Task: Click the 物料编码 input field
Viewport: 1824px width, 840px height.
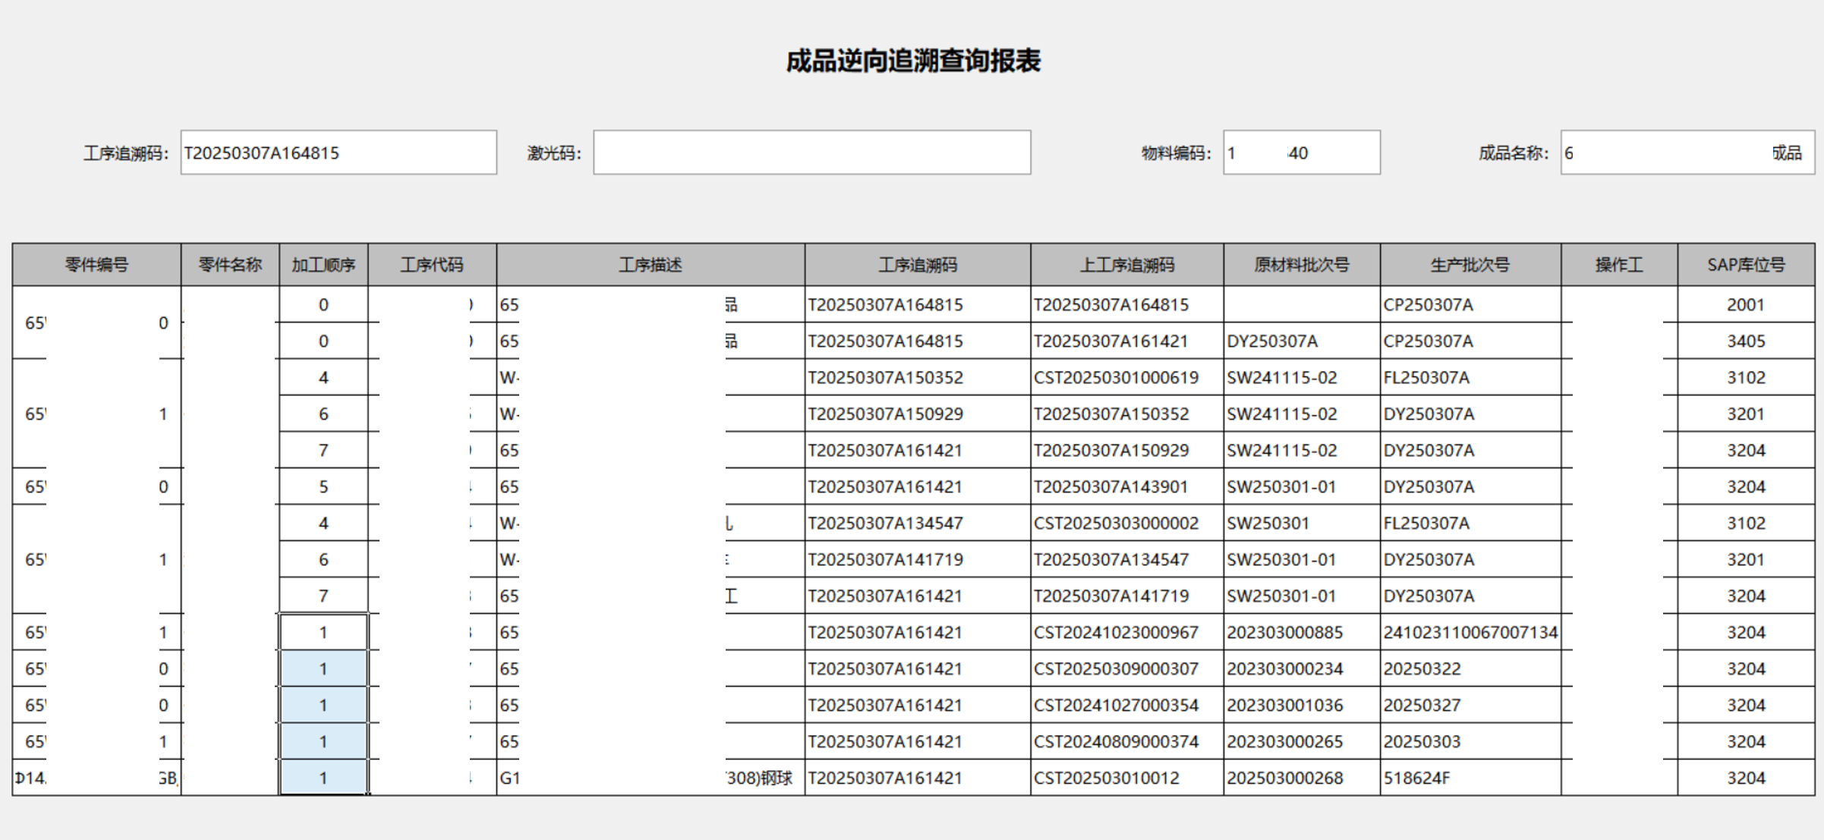Action: (1300, 153)
